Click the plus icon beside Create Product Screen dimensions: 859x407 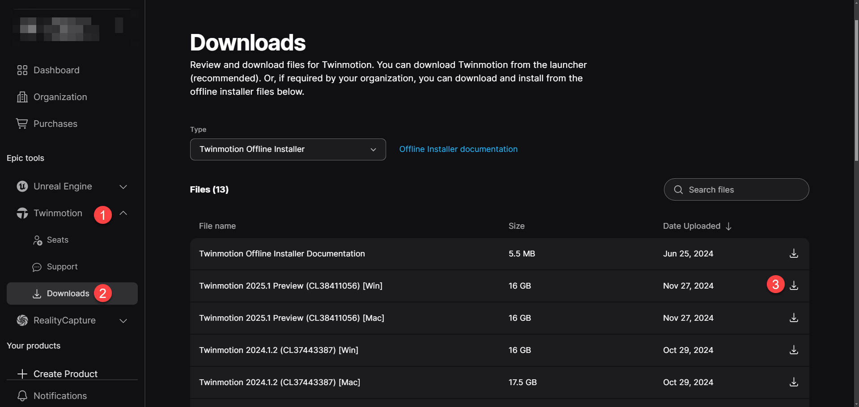point(22,374)
